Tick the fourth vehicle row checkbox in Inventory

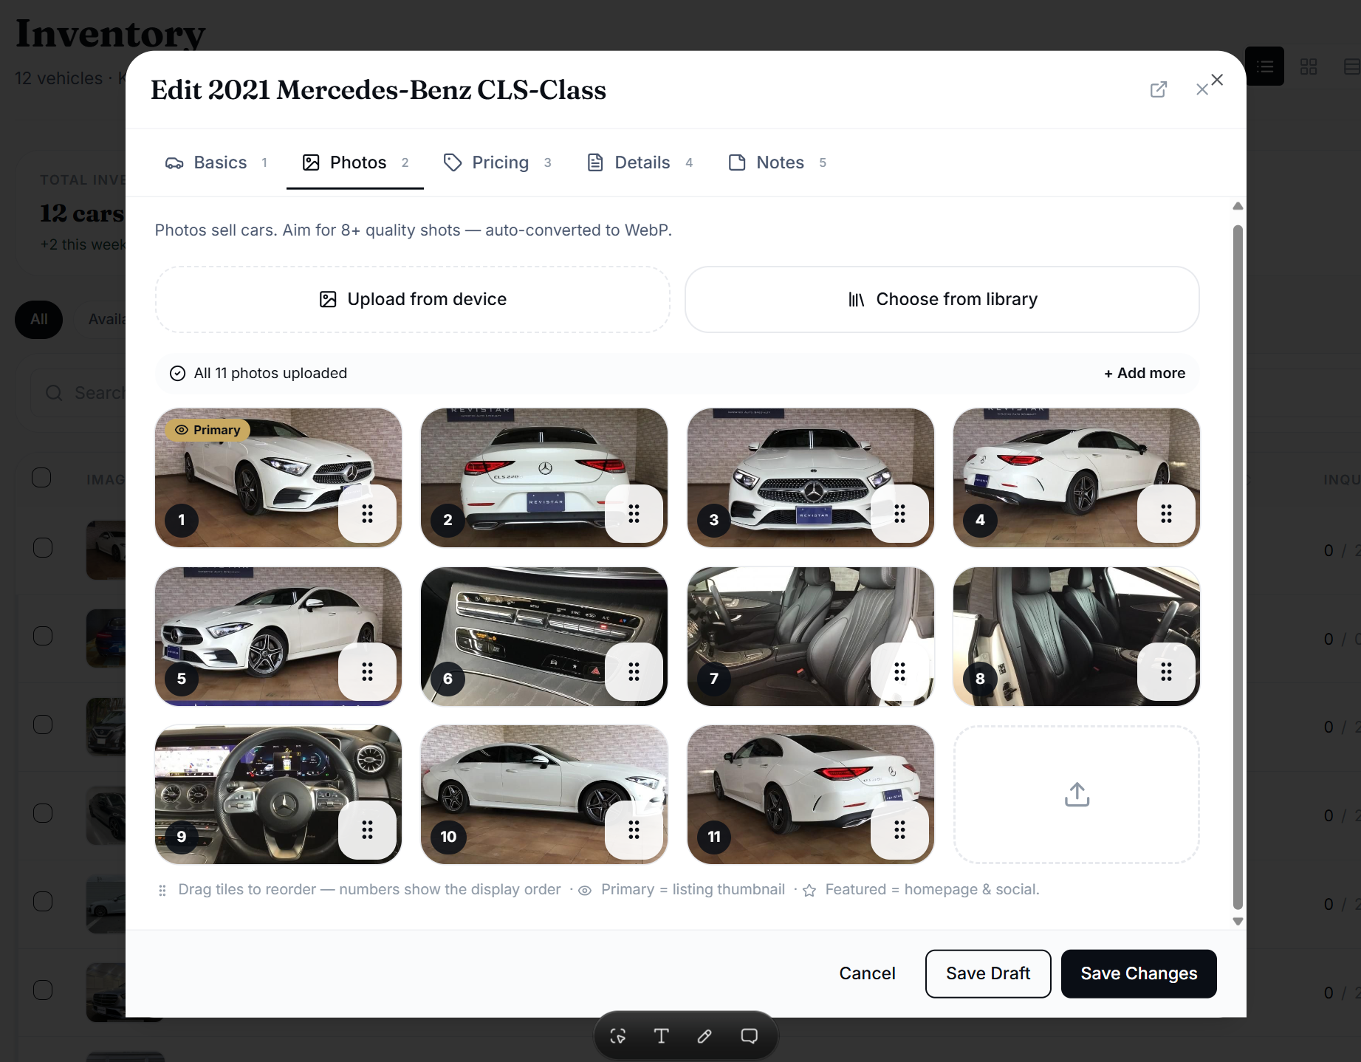tap(42, 813)
